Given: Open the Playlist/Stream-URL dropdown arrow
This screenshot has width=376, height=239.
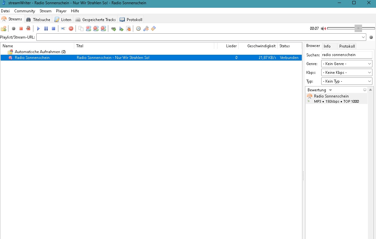Looking at the screenshot, I should pyautogui.click(x=363, y=37).
